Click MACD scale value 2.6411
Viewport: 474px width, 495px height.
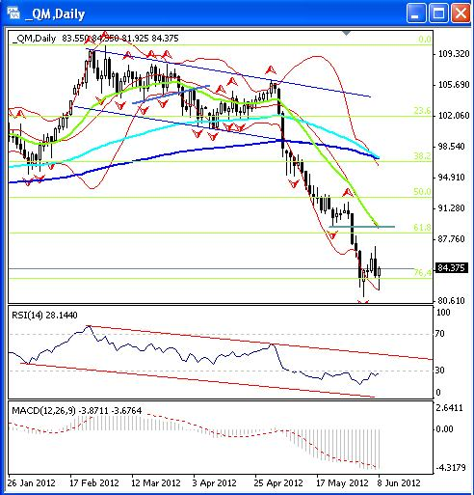tap(450, 408)
